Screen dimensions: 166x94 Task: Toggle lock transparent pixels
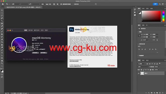tap(141, 70)
